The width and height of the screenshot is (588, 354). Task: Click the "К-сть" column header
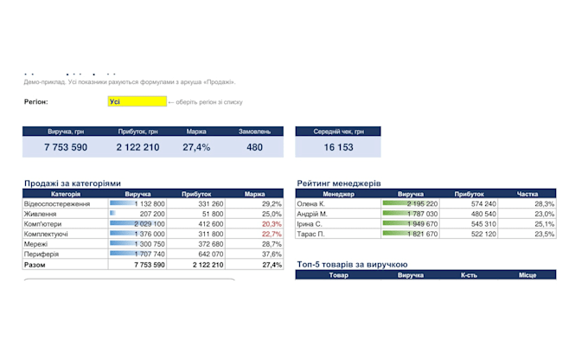469,275
